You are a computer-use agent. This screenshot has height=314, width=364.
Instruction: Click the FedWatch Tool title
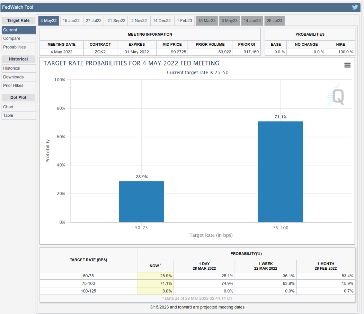[x=18, y=7]
